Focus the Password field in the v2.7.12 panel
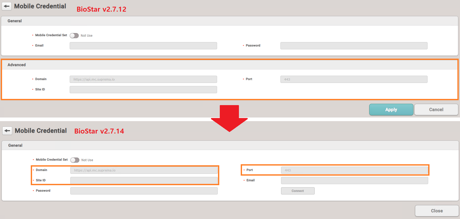 click(x=353, y=46)
